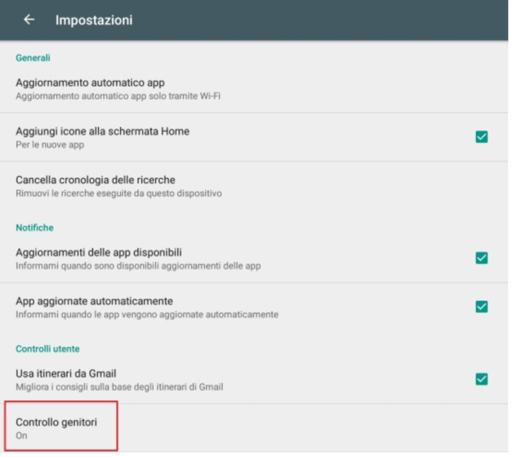Uncheck Aggiungi icone alla schermata Home checkbox
This screenshot has height=457, width=511.
point(482,137)
